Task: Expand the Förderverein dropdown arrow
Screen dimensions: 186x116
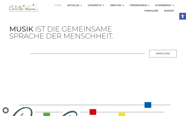Action: tap(149, 6)
